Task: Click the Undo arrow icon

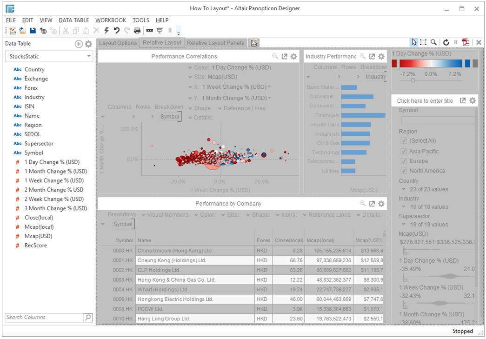Action: 116,31
